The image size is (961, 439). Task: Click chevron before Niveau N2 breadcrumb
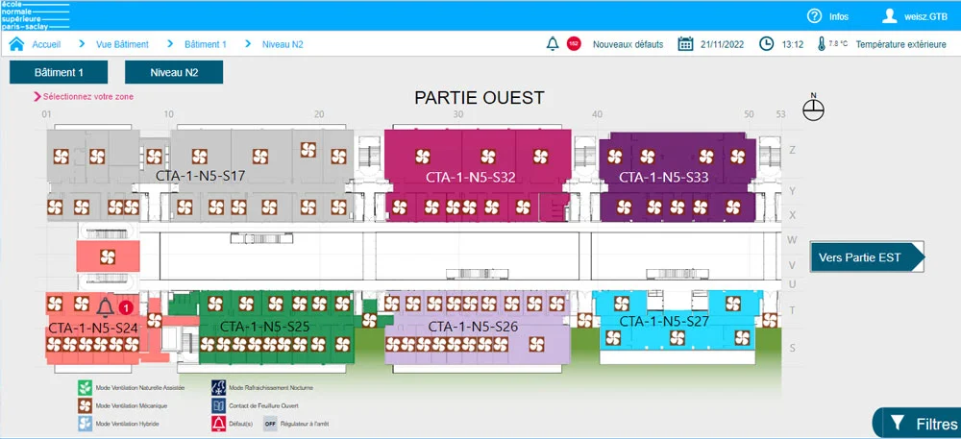pyautogui.click(x=249, y=44)
